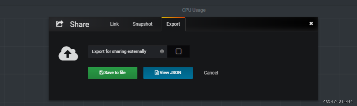357x106 pixels.
Task: Click the CPU Usage panel title
Action: (x=194, y=10)
